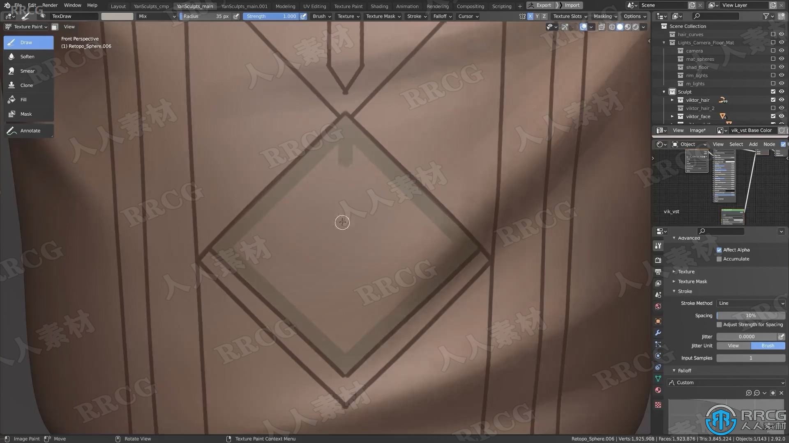Toggle Accumulate checkbox
Image resolution: width=789 pixels, height=443 pixels.
[719, 258]
